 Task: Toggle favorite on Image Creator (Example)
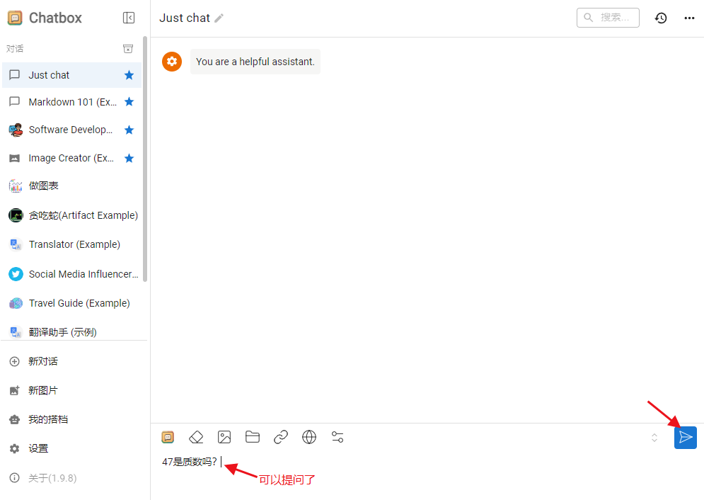[x=128, y=157]
